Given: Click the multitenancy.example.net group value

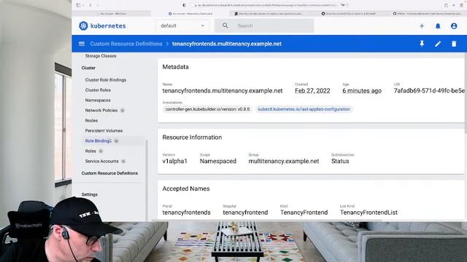Looking at the screenshot, I should click(x=284, y=161).
